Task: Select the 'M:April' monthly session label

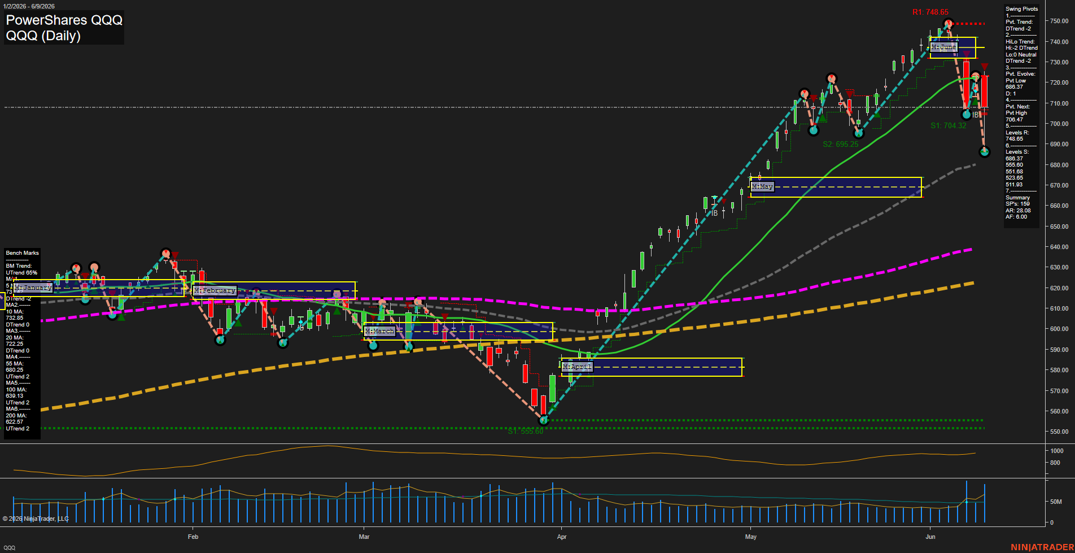Action: 577,367
